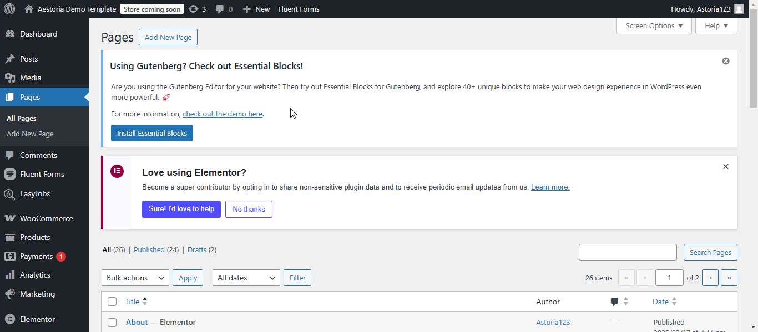
Task: Dismiss the Essential Blocks notice with its X
Action: (726, 61)
